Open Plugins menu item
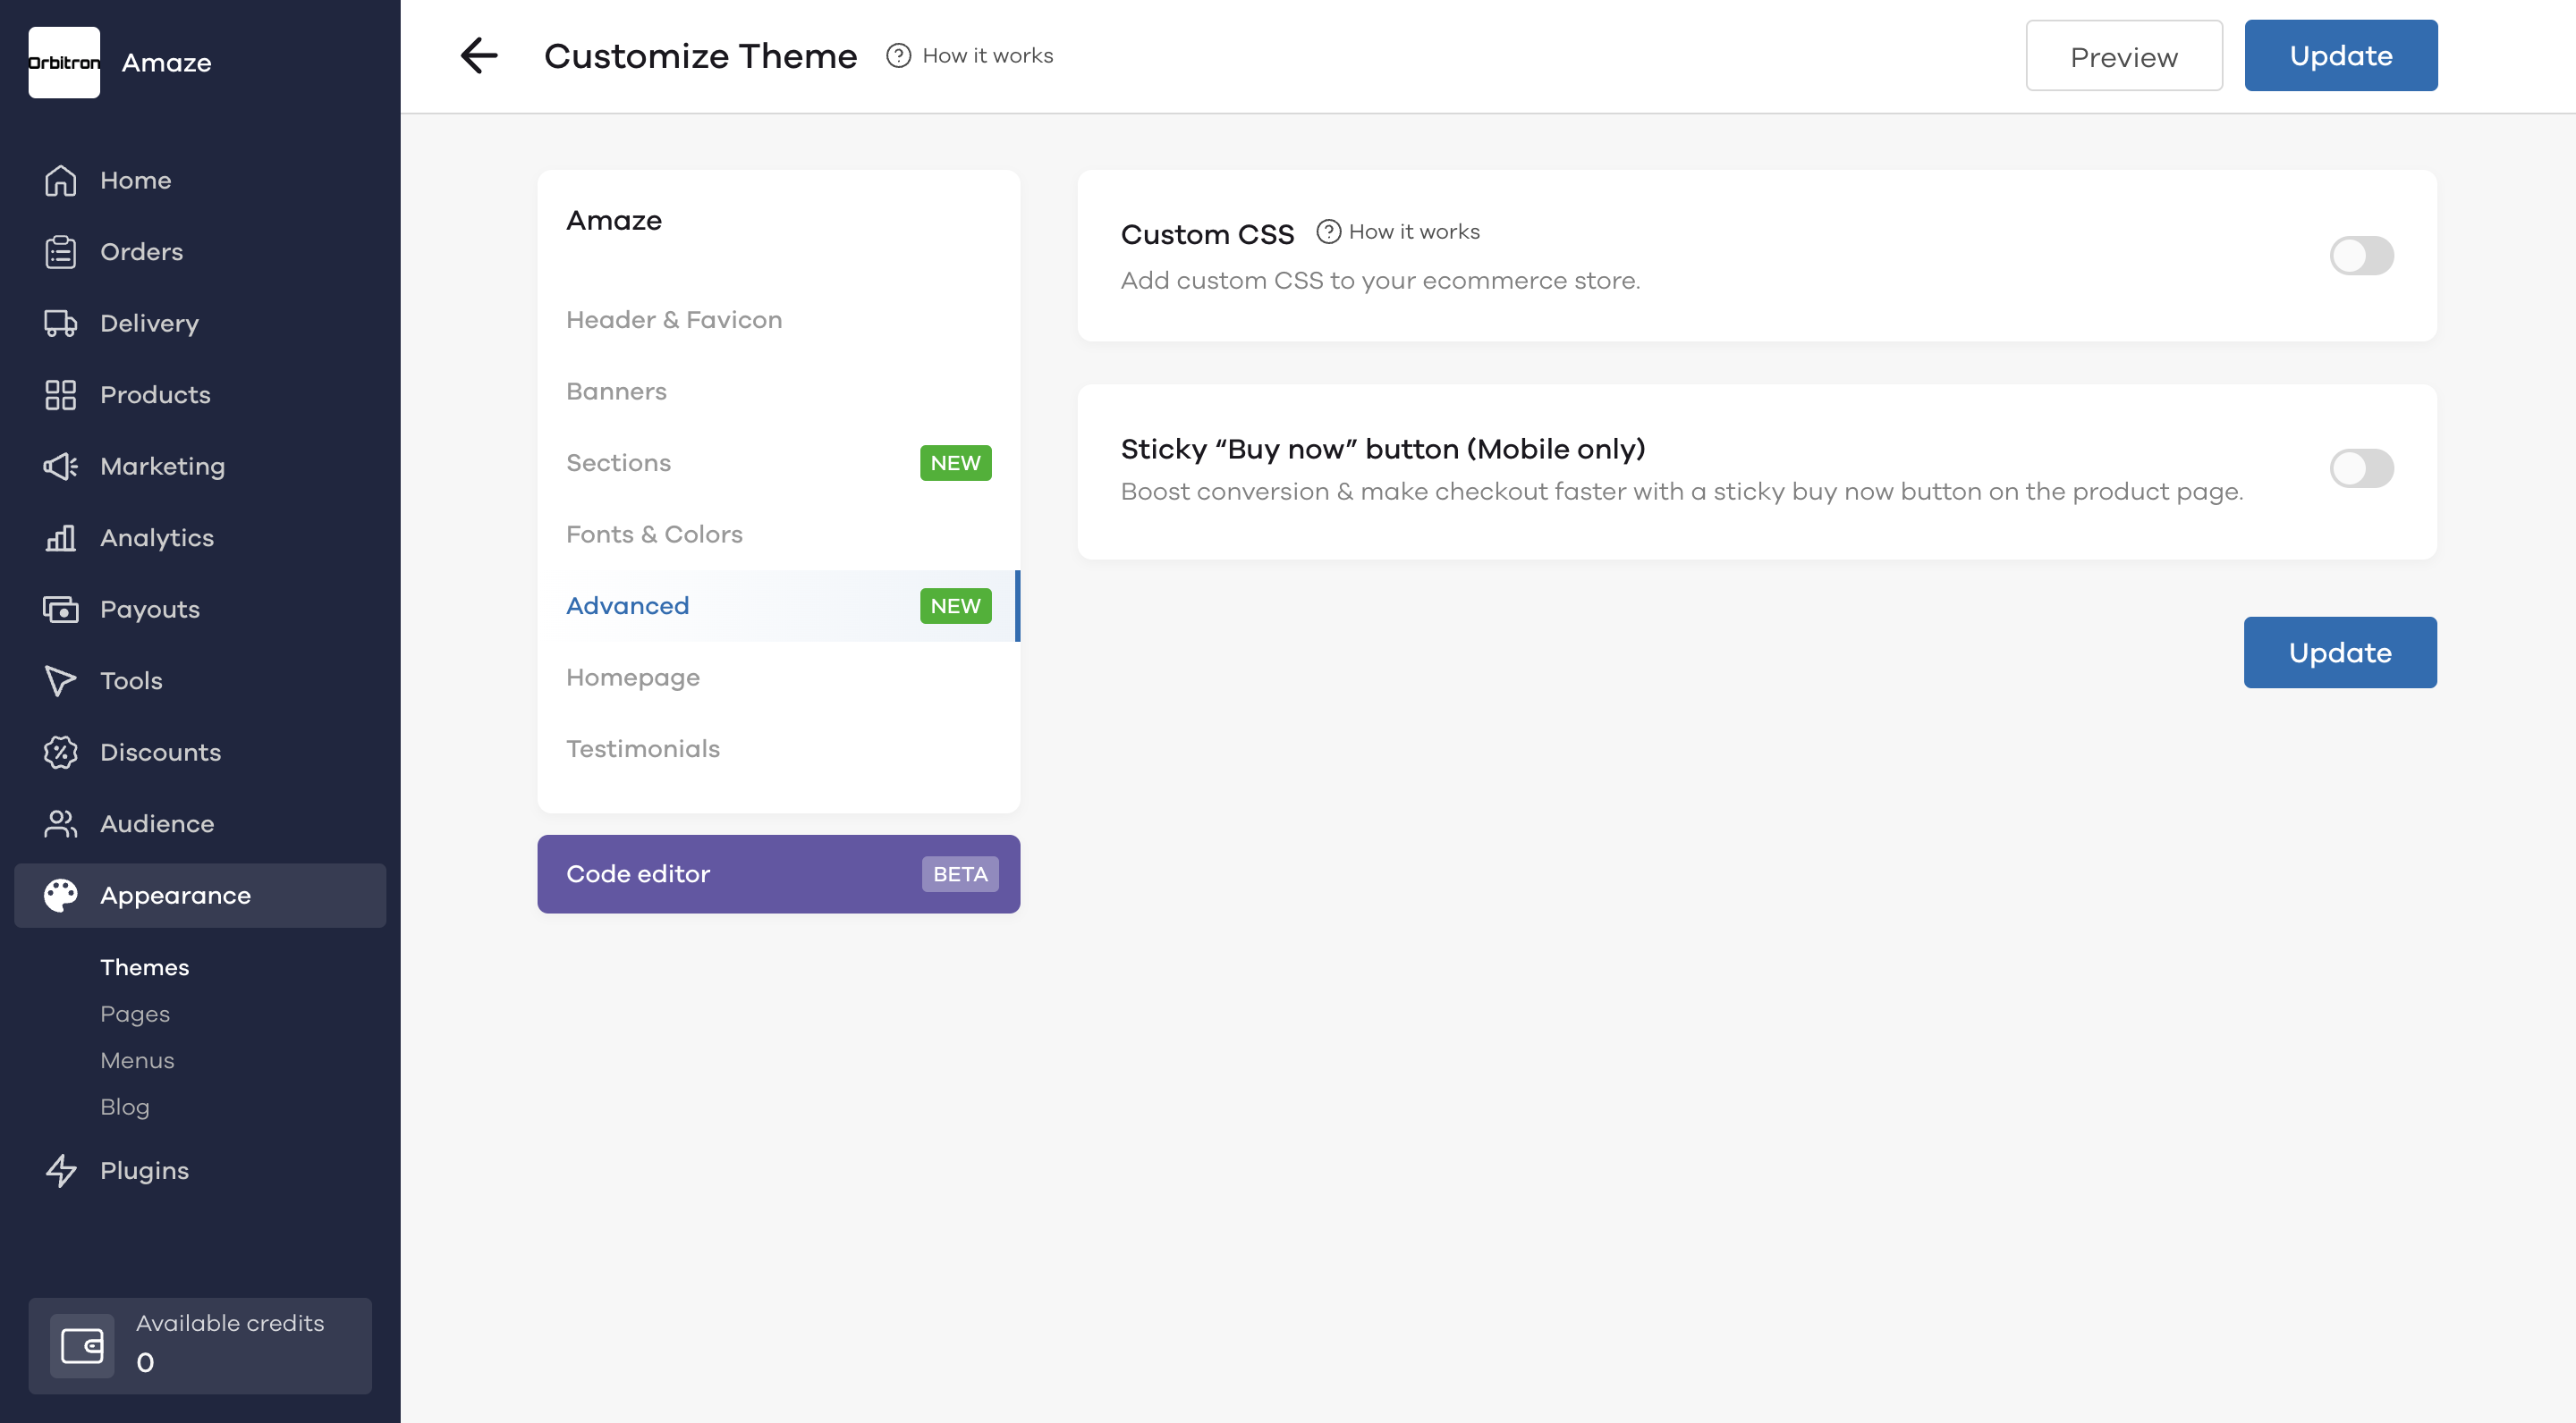Viewport: 2576px width, 1423px height. [200, 1170]
